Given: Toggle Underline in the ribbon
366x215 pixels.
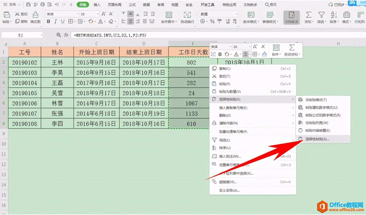Looking at the screenshot, I should (x=63, y=21).
